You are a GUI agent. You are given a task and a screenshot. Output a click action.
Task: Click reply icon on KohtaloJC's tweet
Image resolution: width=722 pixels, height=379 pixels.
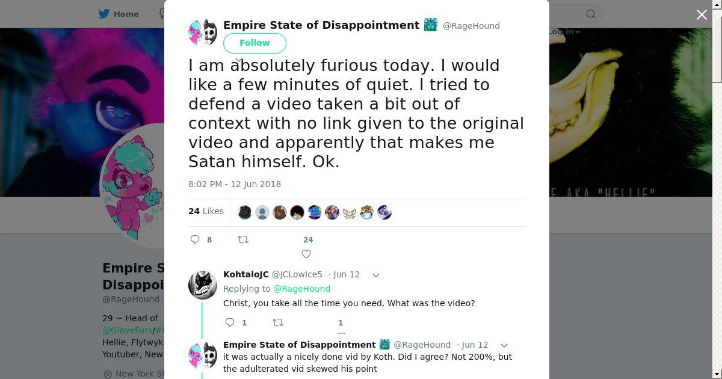230,322
